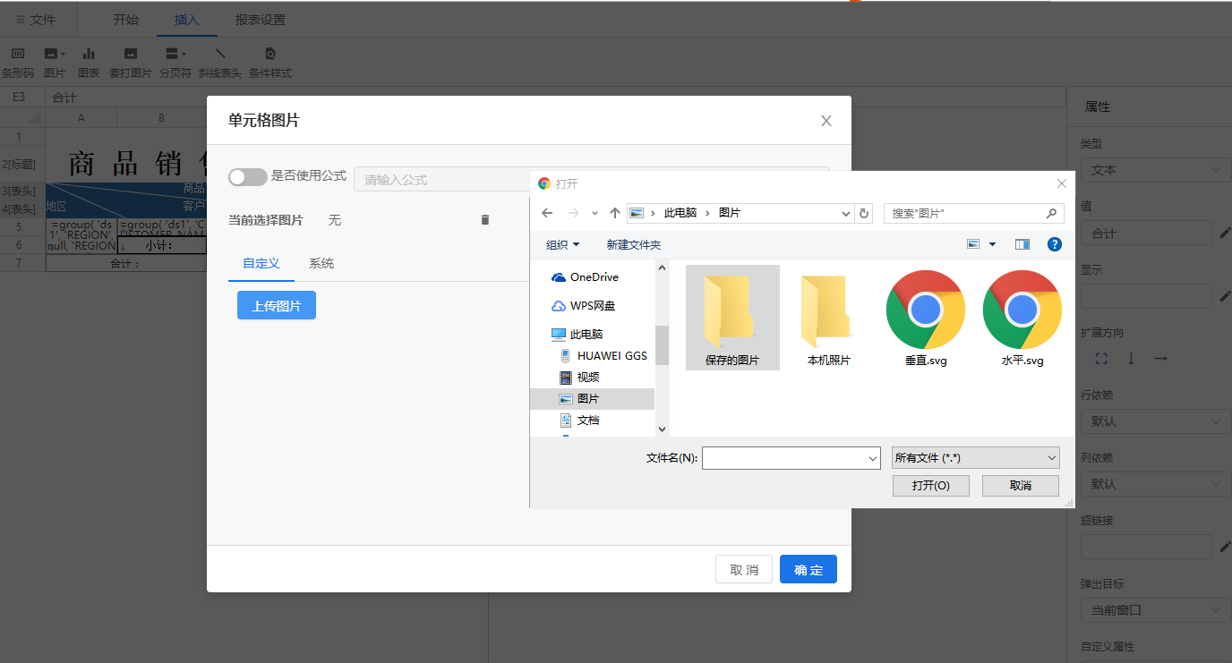Click the barcode (条形码) toolbar icon
The width and height of the screenshot is (1232, 663).
pyautogui.click(x=17, y=54)
